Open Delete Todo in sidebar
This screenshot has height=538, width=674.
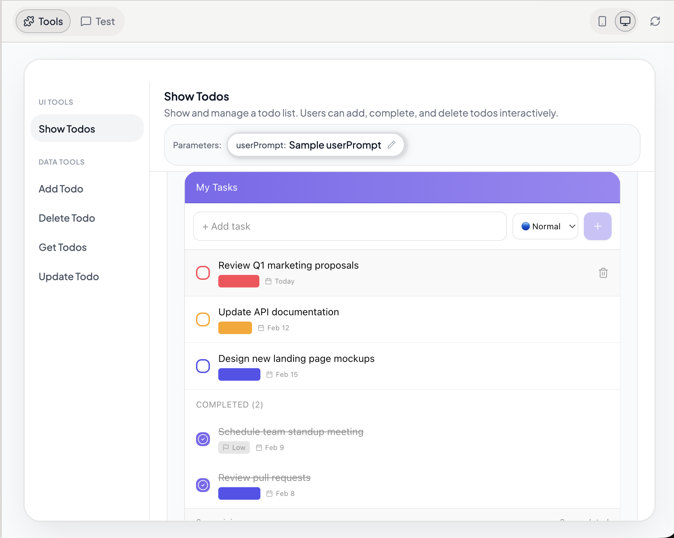(x=67, y=218)
